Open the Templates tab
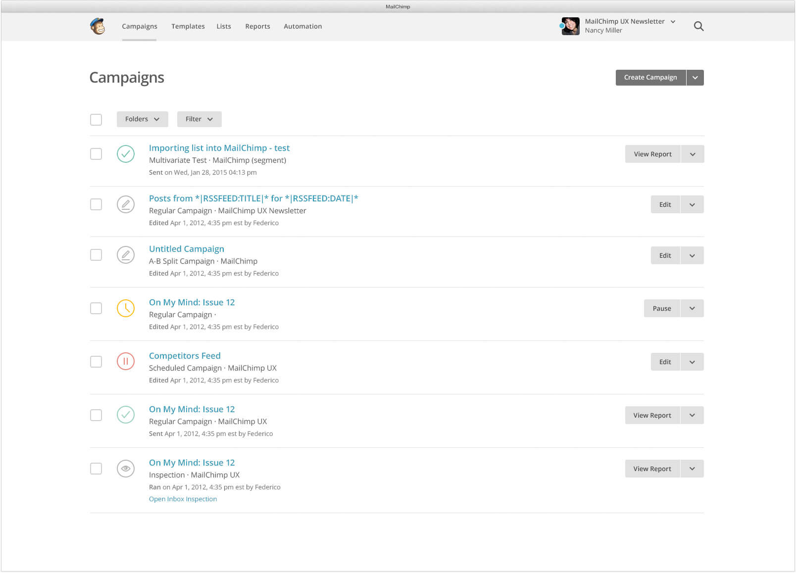Image resolution: width=796 pixels, height=573 pixels. pyautogui.click(x=188, y=26)
